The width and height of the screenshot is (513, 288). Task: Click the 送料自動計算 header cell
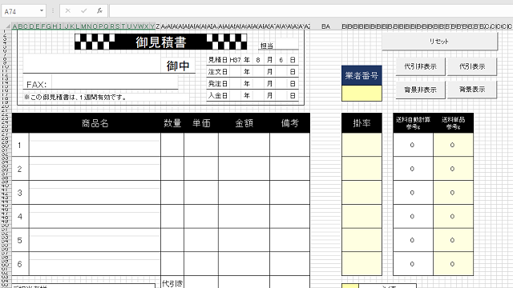click(x=413, y=123)
